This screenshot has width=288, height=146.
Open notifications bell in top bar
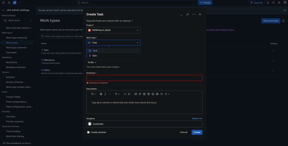pyautogui.click(x=268, y=3)
